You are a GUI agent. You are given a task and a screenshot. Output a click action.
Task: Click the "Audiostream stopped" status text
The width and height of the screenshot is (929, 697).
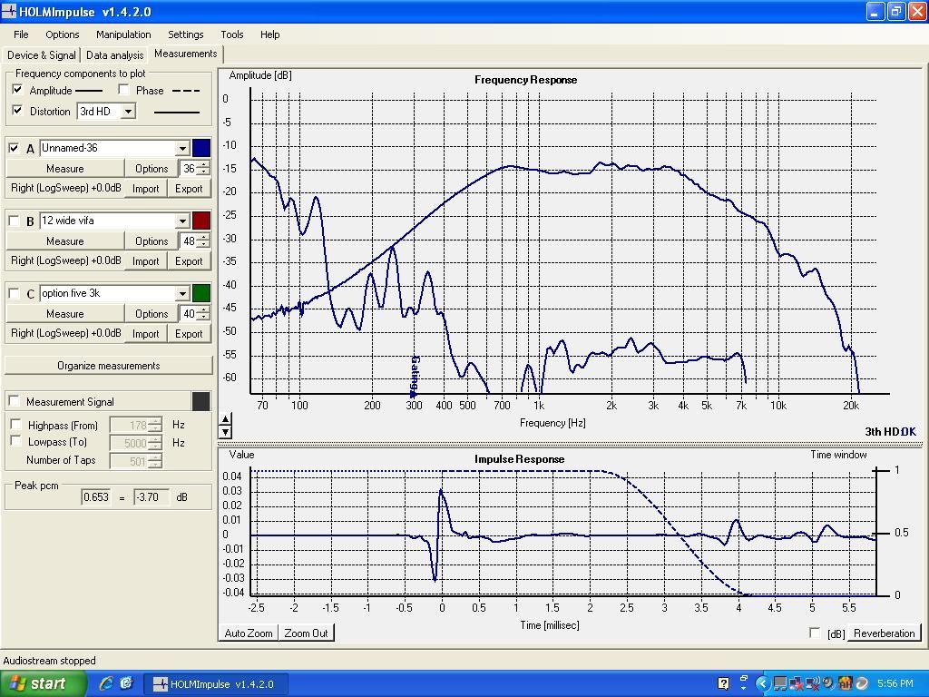coord(49,661)
